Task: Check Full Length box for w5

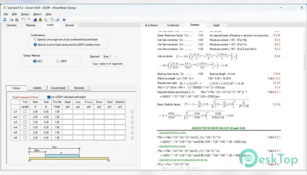Action: 25,133
